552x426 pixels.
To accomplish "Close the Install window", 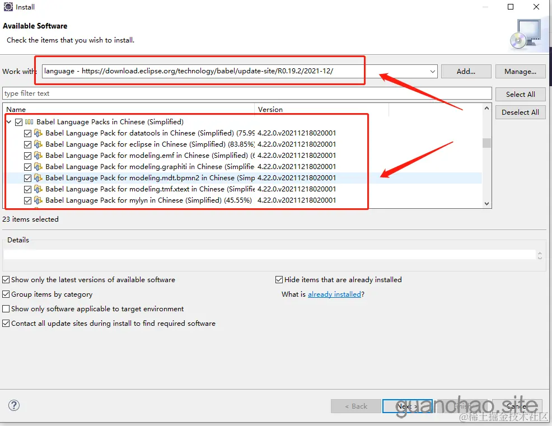I will 536,7.
